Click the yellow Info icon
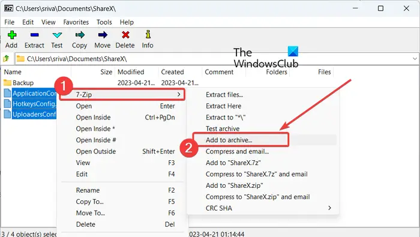 coord(148,35)
